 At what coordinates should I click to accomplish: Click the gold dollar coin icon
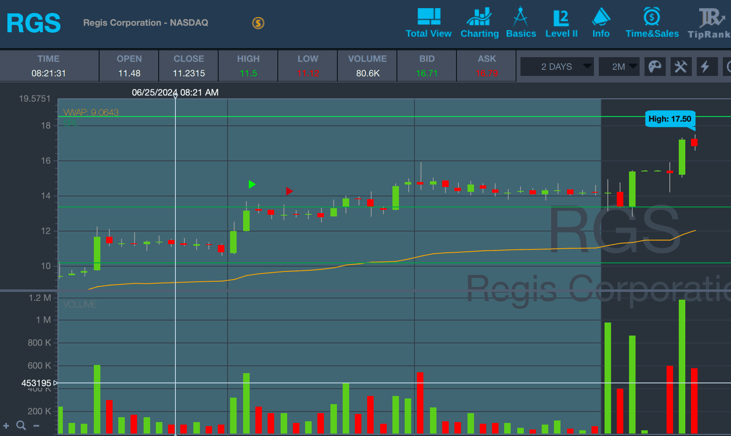pos(258,23)
